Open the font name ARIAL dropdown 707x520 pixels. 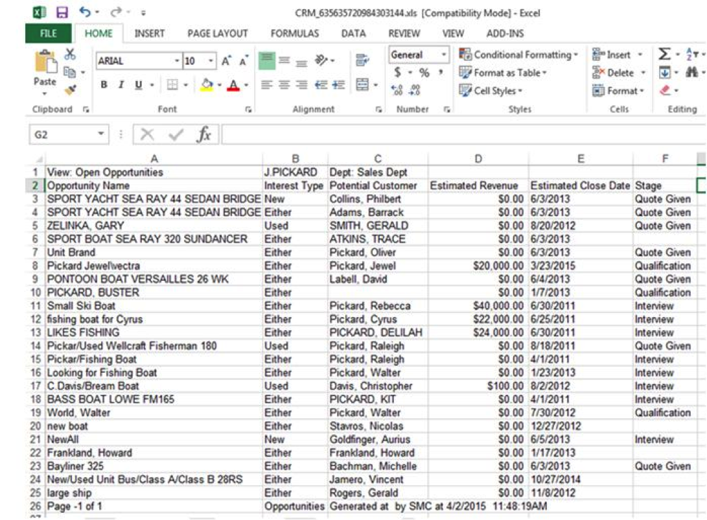click(x=177, y=61)
